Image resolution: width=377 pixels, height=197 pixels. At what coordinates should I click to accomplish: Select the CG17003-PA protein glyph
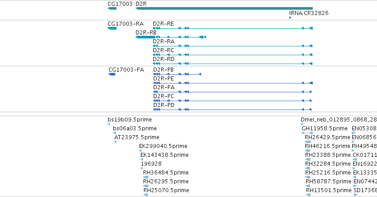(112, 74)
